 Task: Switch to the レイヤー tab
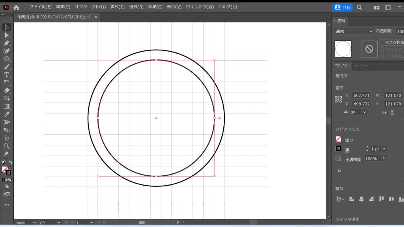[x=361, y=66]
